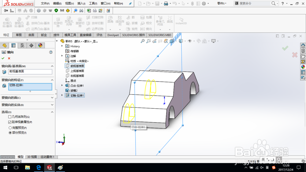This screenshot has height=172, width=306.
Task: Open 编辑 menu
Action: [x=57, y=3]
